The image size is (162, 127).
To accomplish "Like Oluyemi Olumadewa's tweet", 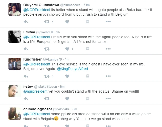I will [x=67, y=22].
